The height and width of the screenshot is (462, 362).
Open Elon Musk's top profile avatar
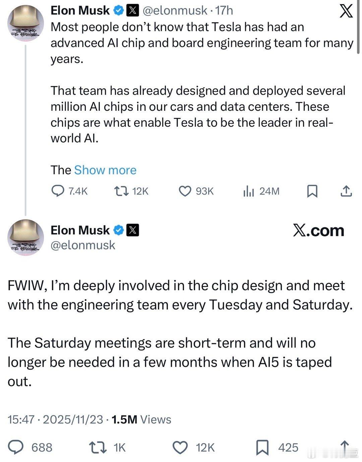coord(26,24)
